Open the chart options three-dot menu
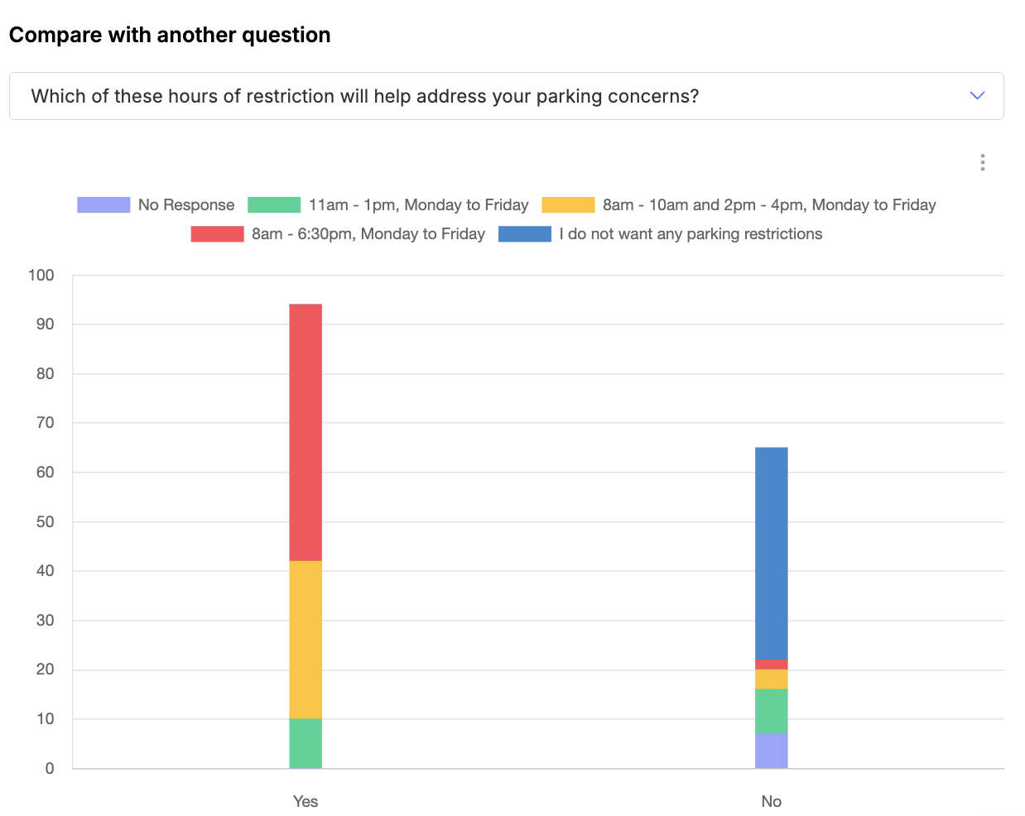This screenshot has width=1025, height=816. (982, 162)
